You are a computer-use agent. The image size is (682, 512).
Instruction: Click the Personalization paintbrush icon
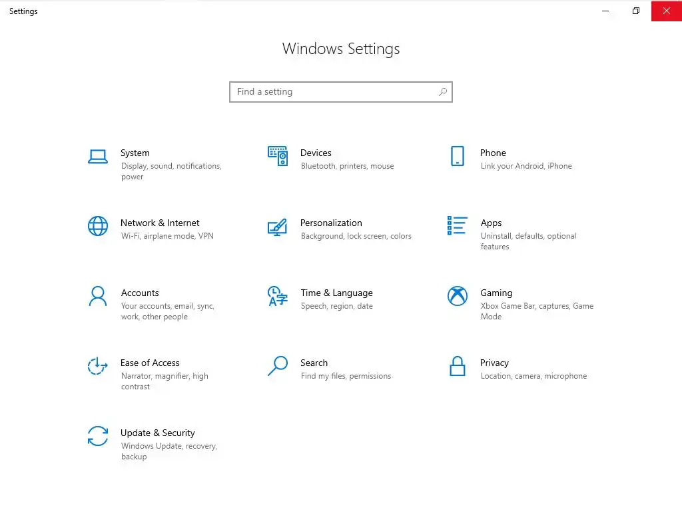pyautogui.click(x=278, y=227)
